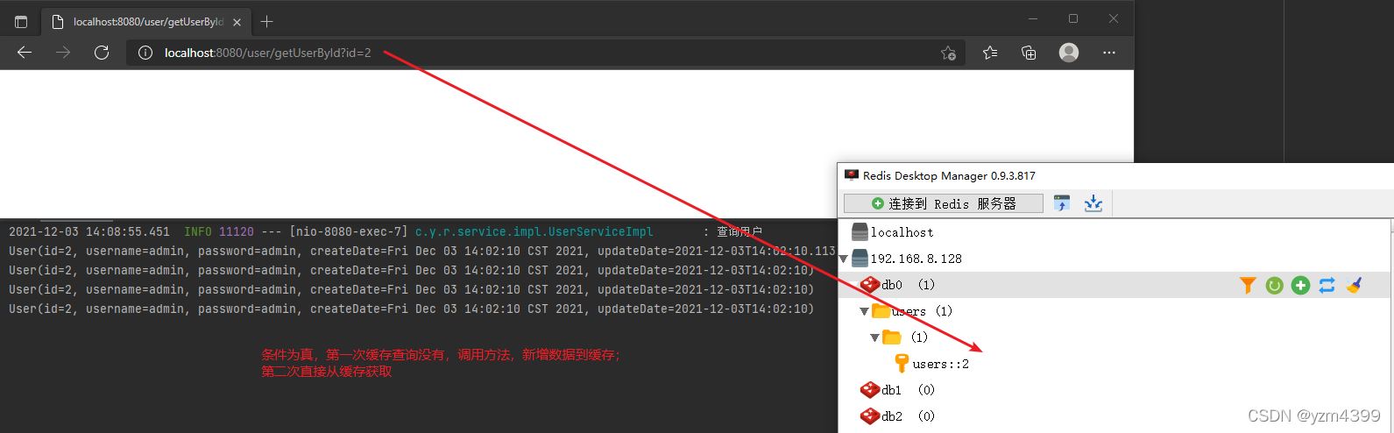Open the users::2 key

941,364
